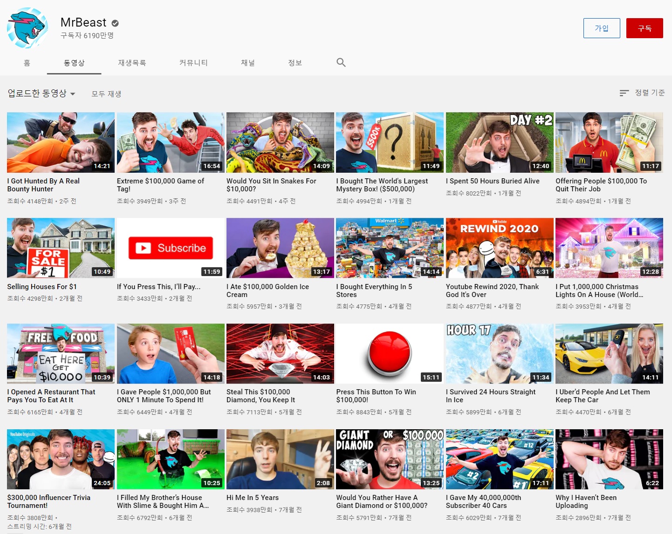Open title 'I Ate $100,000 Golden Ice Cream'
672x534 pixels.
[x=267, y=291]
